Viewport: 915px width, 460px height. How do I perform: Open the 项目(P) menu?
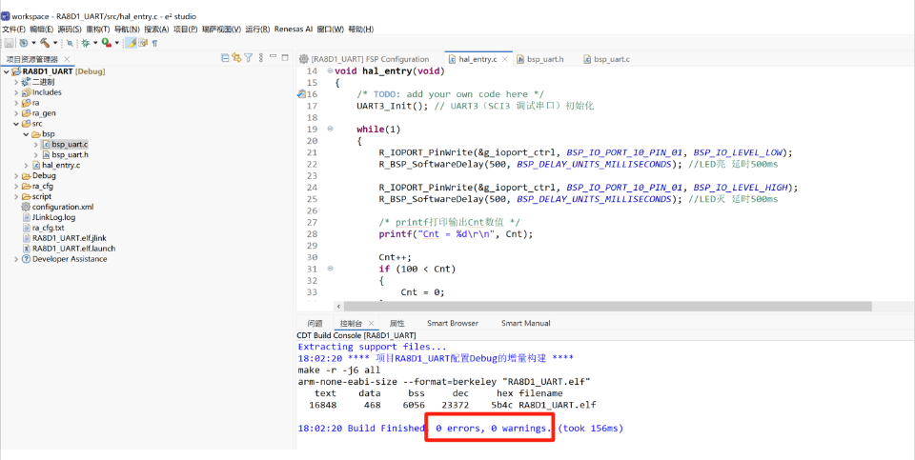(186, 30)
